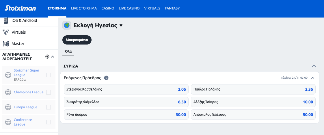Open the ΣΤΟΙΧΗΜΑ tab
Screen dimensions: 324x135
57,8
